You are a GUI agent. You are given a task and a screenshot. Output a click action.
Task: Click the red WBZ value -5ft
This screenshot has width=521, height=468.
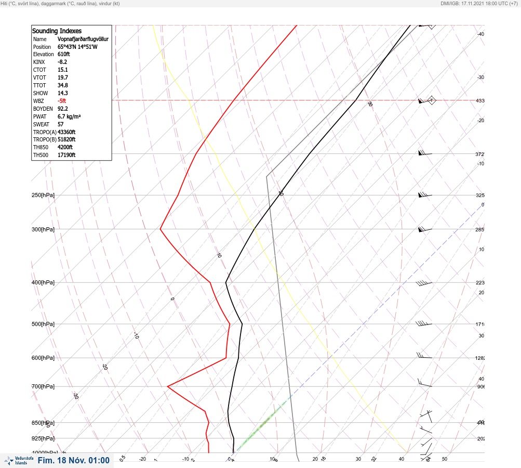click(62, 101)
